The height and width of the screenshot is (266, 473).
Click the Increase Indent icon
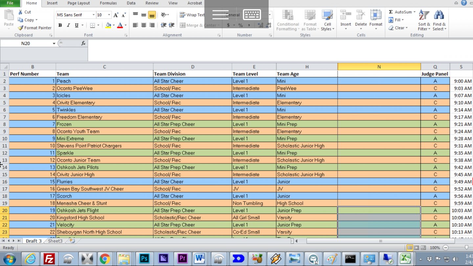pyautogui.click(x=171, y=25)
